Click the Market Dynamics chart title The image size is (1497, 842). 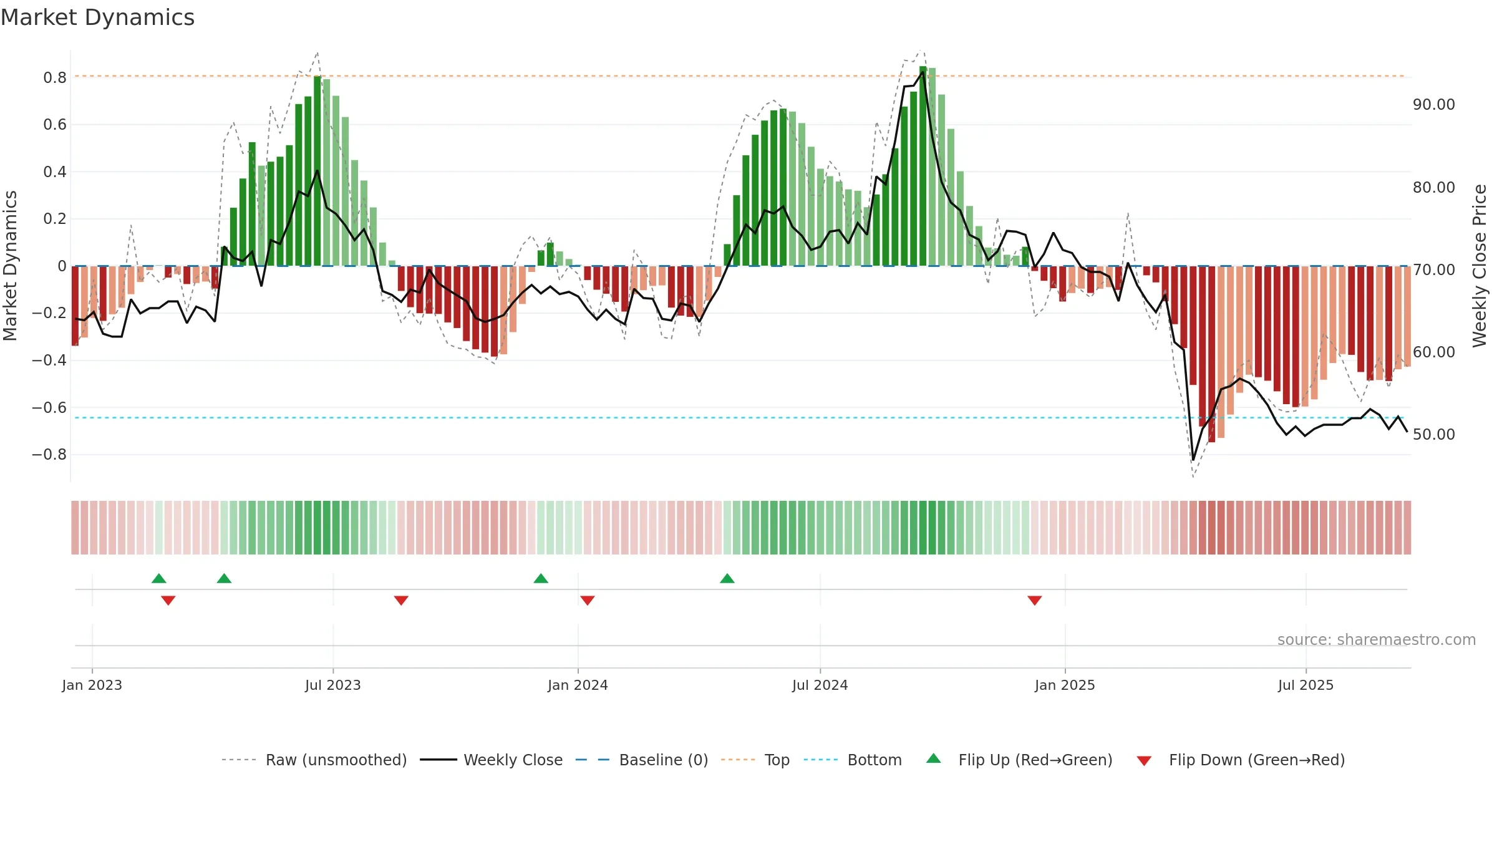[x=97, y=17]
